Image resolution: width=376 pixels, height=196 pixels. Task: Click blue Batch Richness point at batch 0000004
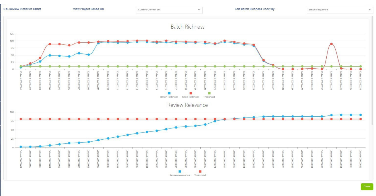pyautogui.click(x=50, y=56)
